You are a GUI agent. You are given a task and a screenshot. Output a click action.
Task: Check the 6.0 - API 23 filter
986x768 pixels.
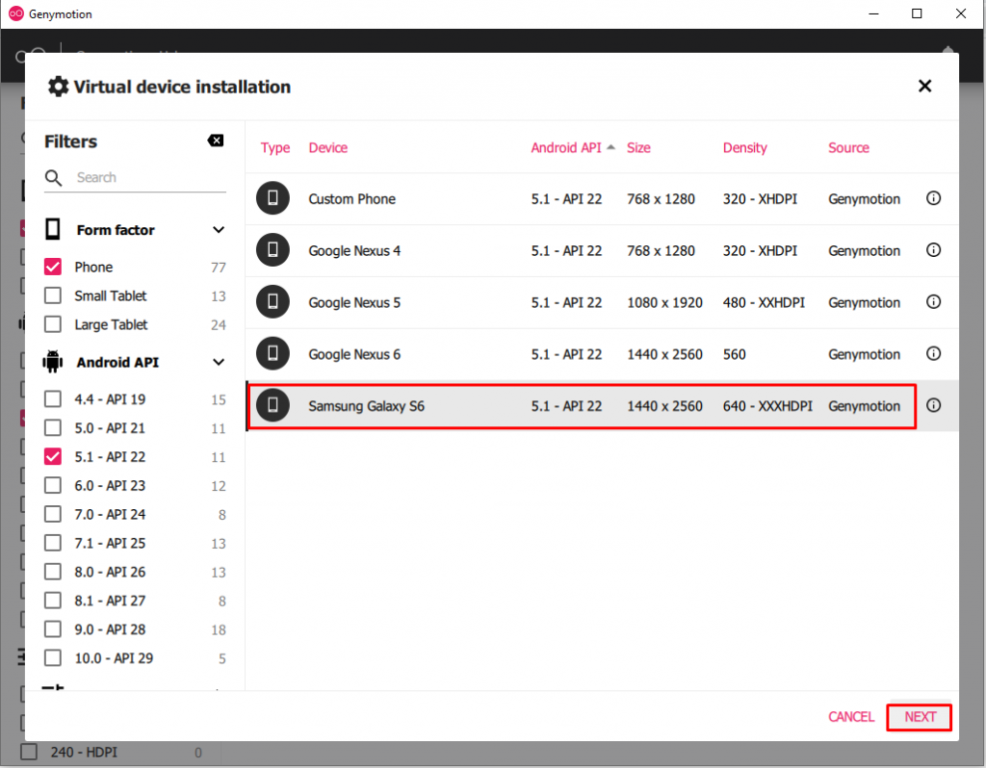53,486
